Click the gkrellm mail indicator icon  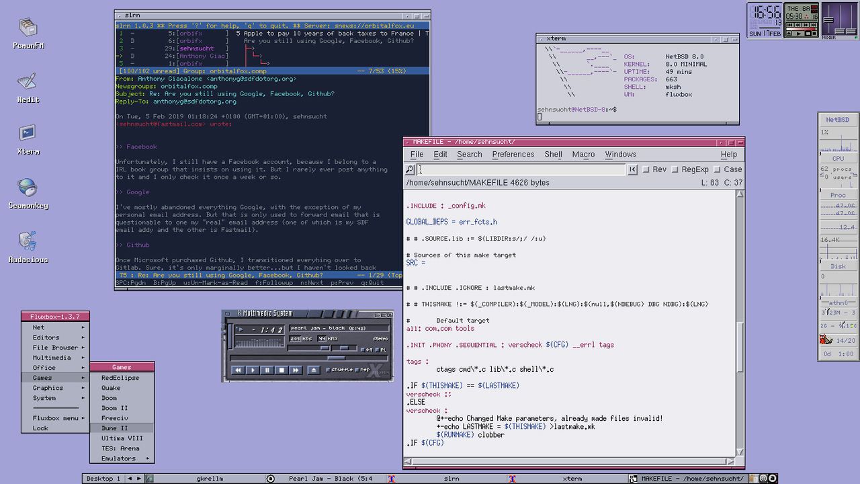[x=826, y=339]
